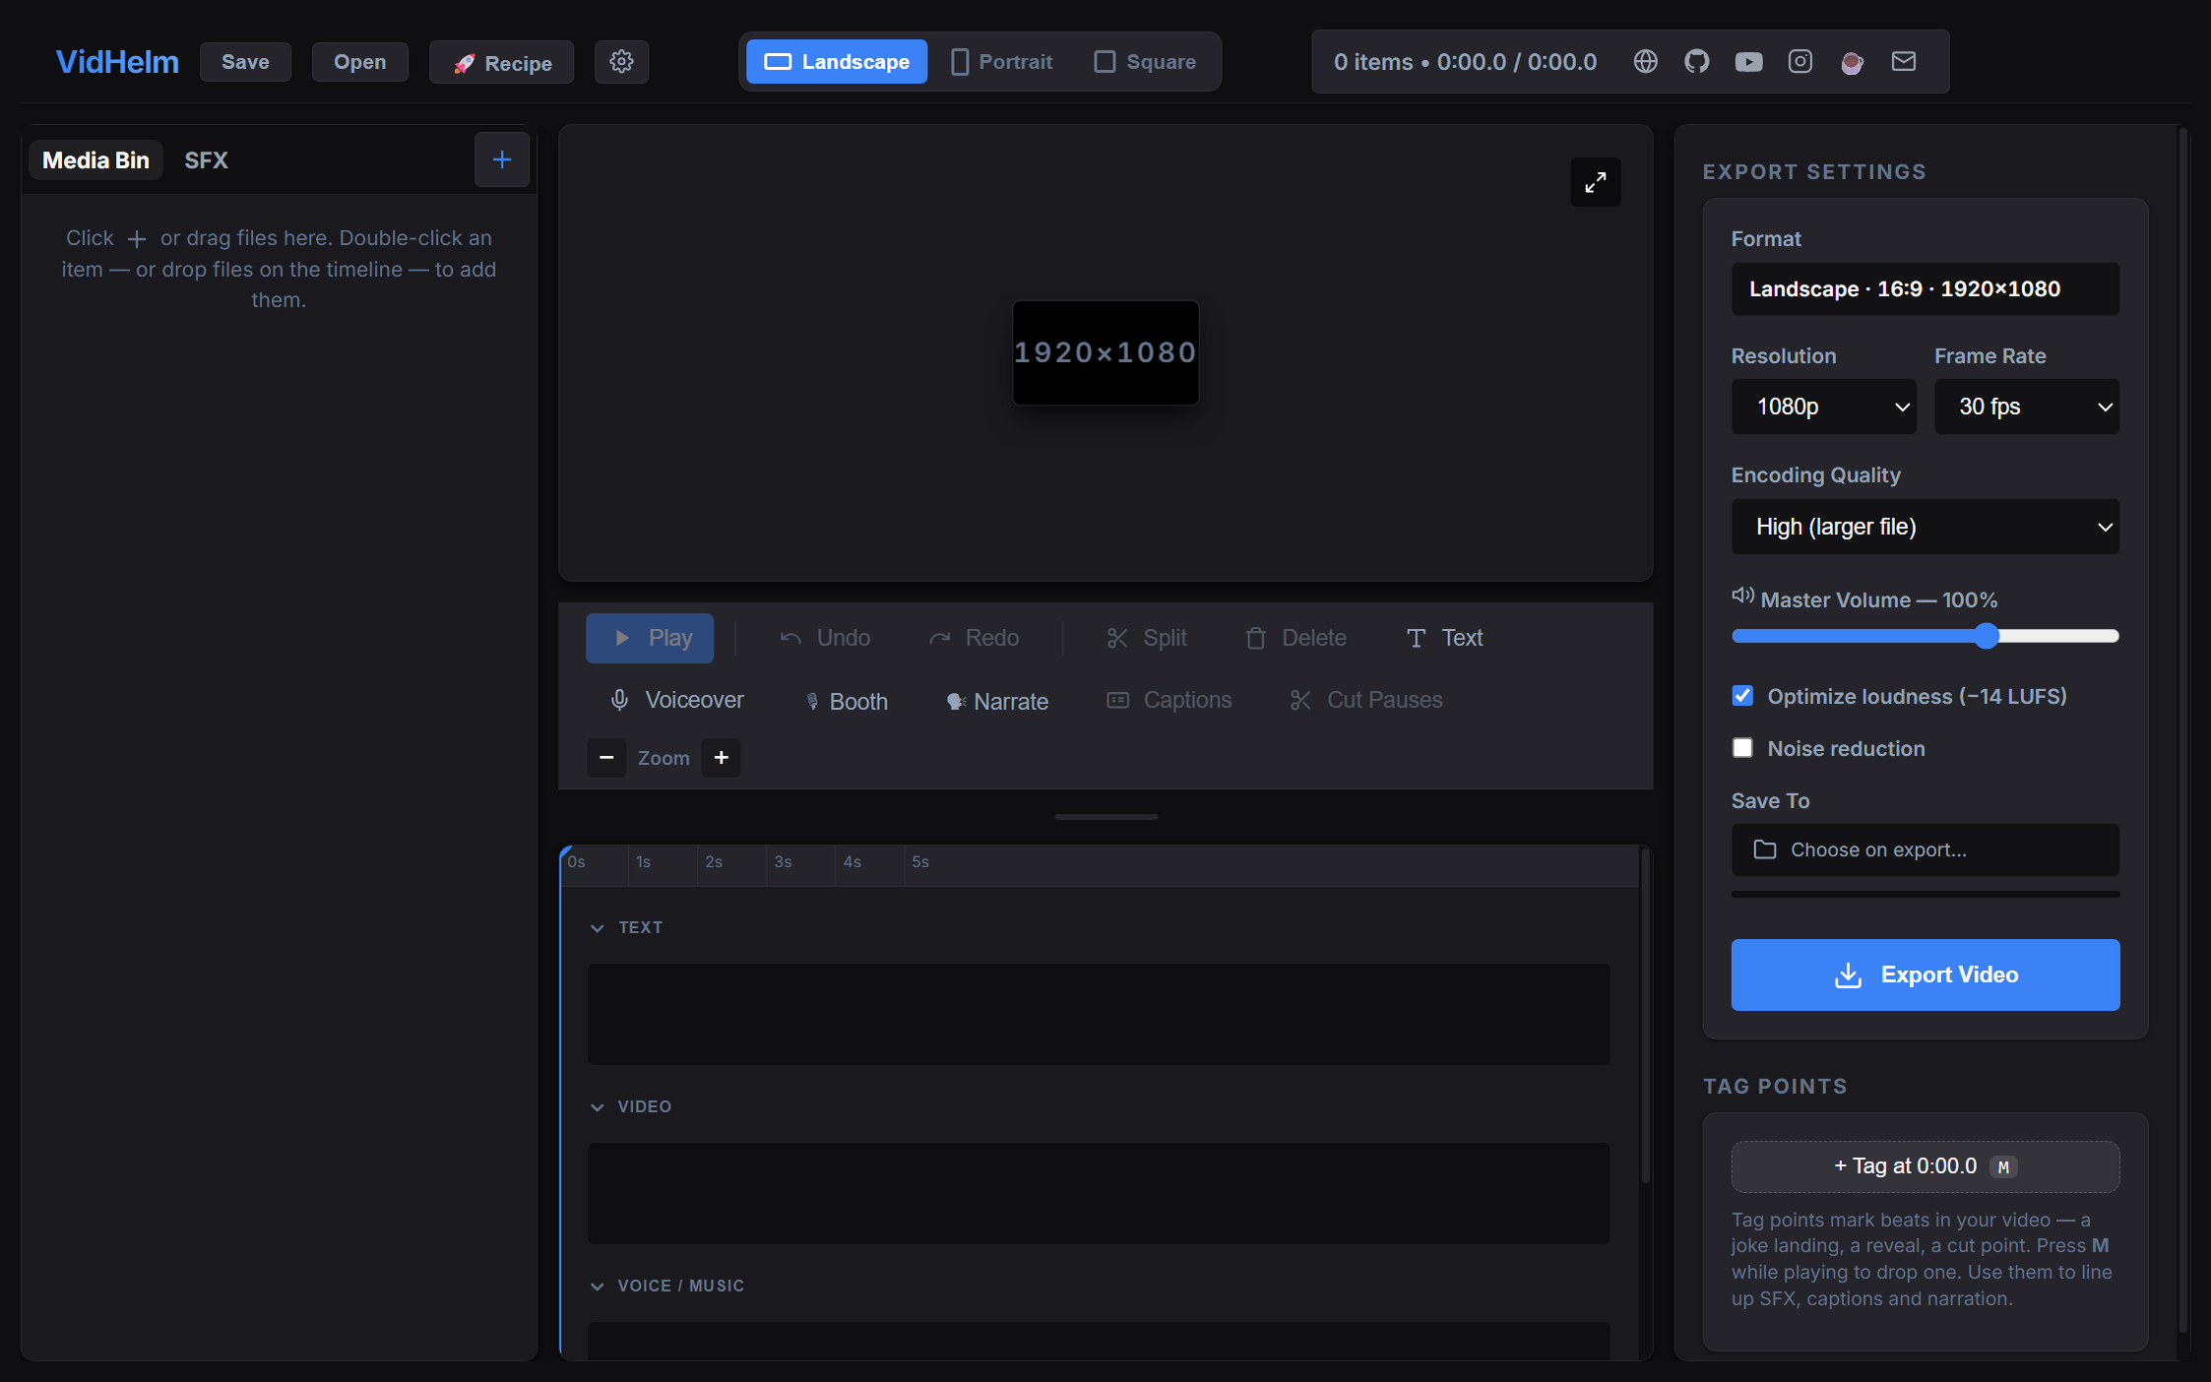Click the timeline ruler at 3s
Viewport: 2211px width, 1382px height.
point(783,862)
